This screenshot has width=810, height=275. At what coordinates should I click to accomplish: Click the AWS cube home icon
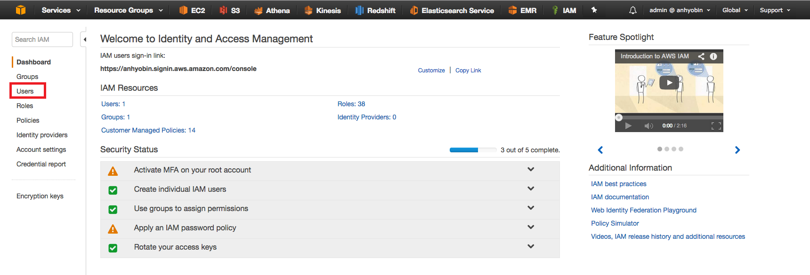pos(20,10)
